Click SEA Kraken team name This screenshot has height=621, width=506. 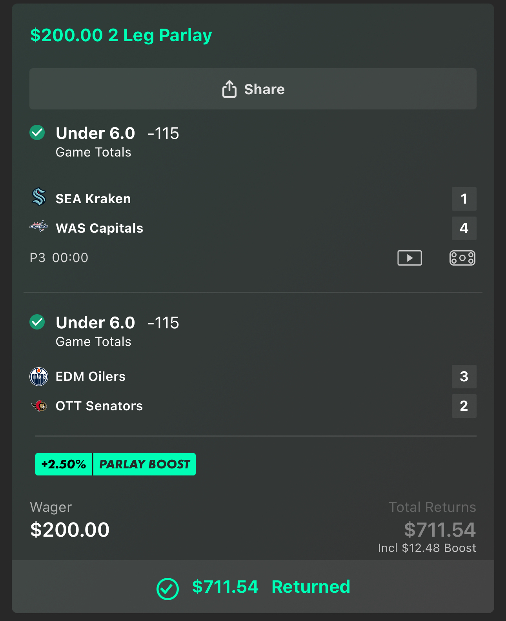(93, 199)
